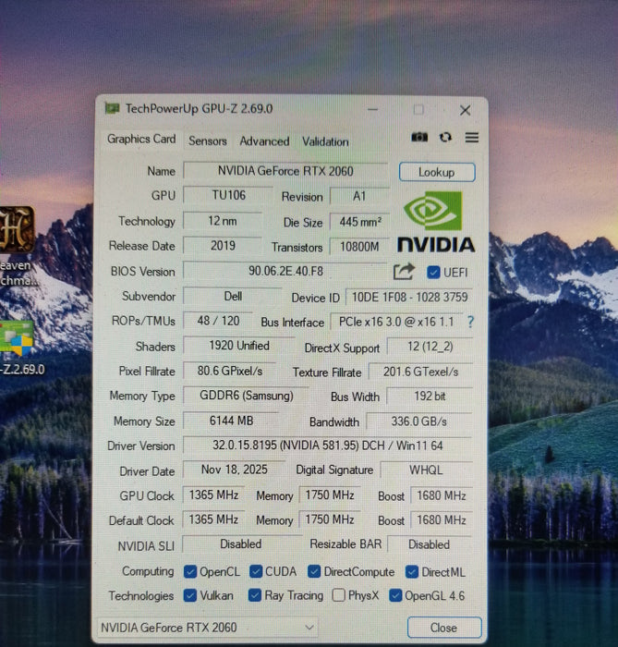Screen dimensions: 618x647
Task: Click the refresh icon in GPU-Z
Action: tap(445, 137)
